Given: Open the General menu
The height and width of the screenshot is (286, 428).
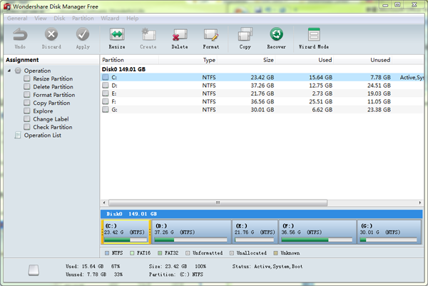Looking at the screenshot, I should pos(17,19).
